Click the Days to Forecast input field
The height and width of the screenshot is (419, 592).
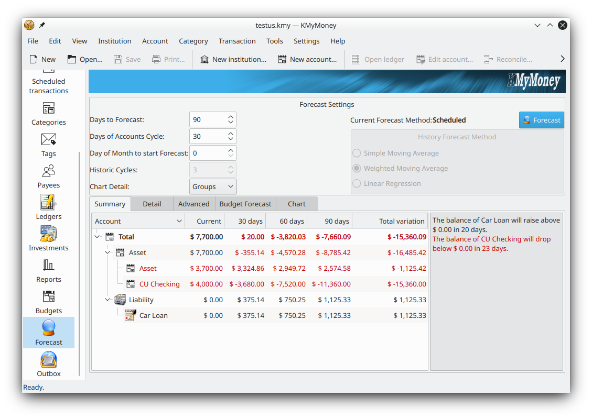(x=208, y=119)
